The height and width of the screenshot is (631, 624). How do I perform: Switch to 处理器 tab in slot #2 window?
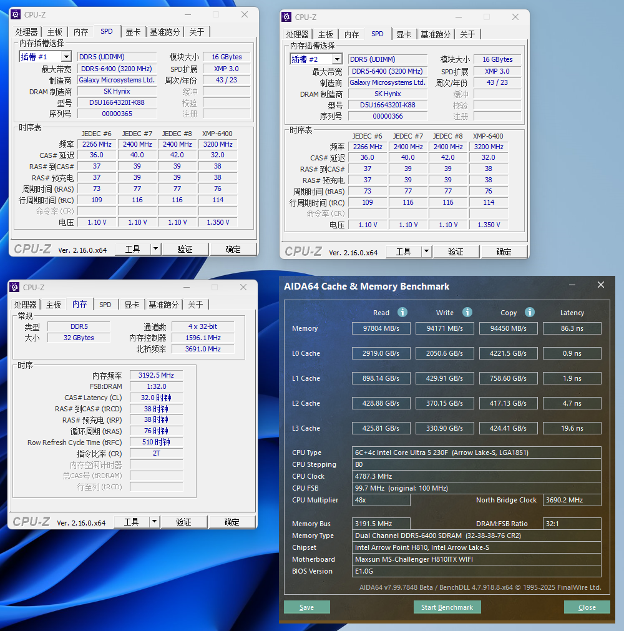point(297,34)
